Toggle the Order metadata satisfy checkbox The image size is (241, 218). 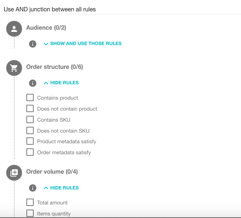pyautogui.click(x=30, y=152)
